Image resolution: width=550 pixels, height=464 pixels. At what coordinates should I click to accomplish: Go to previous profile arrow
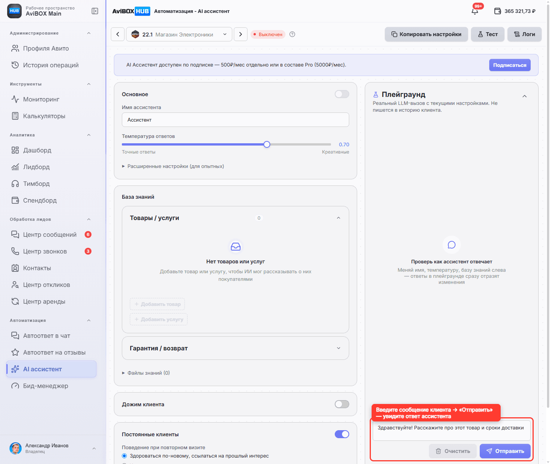click(118, 34)
